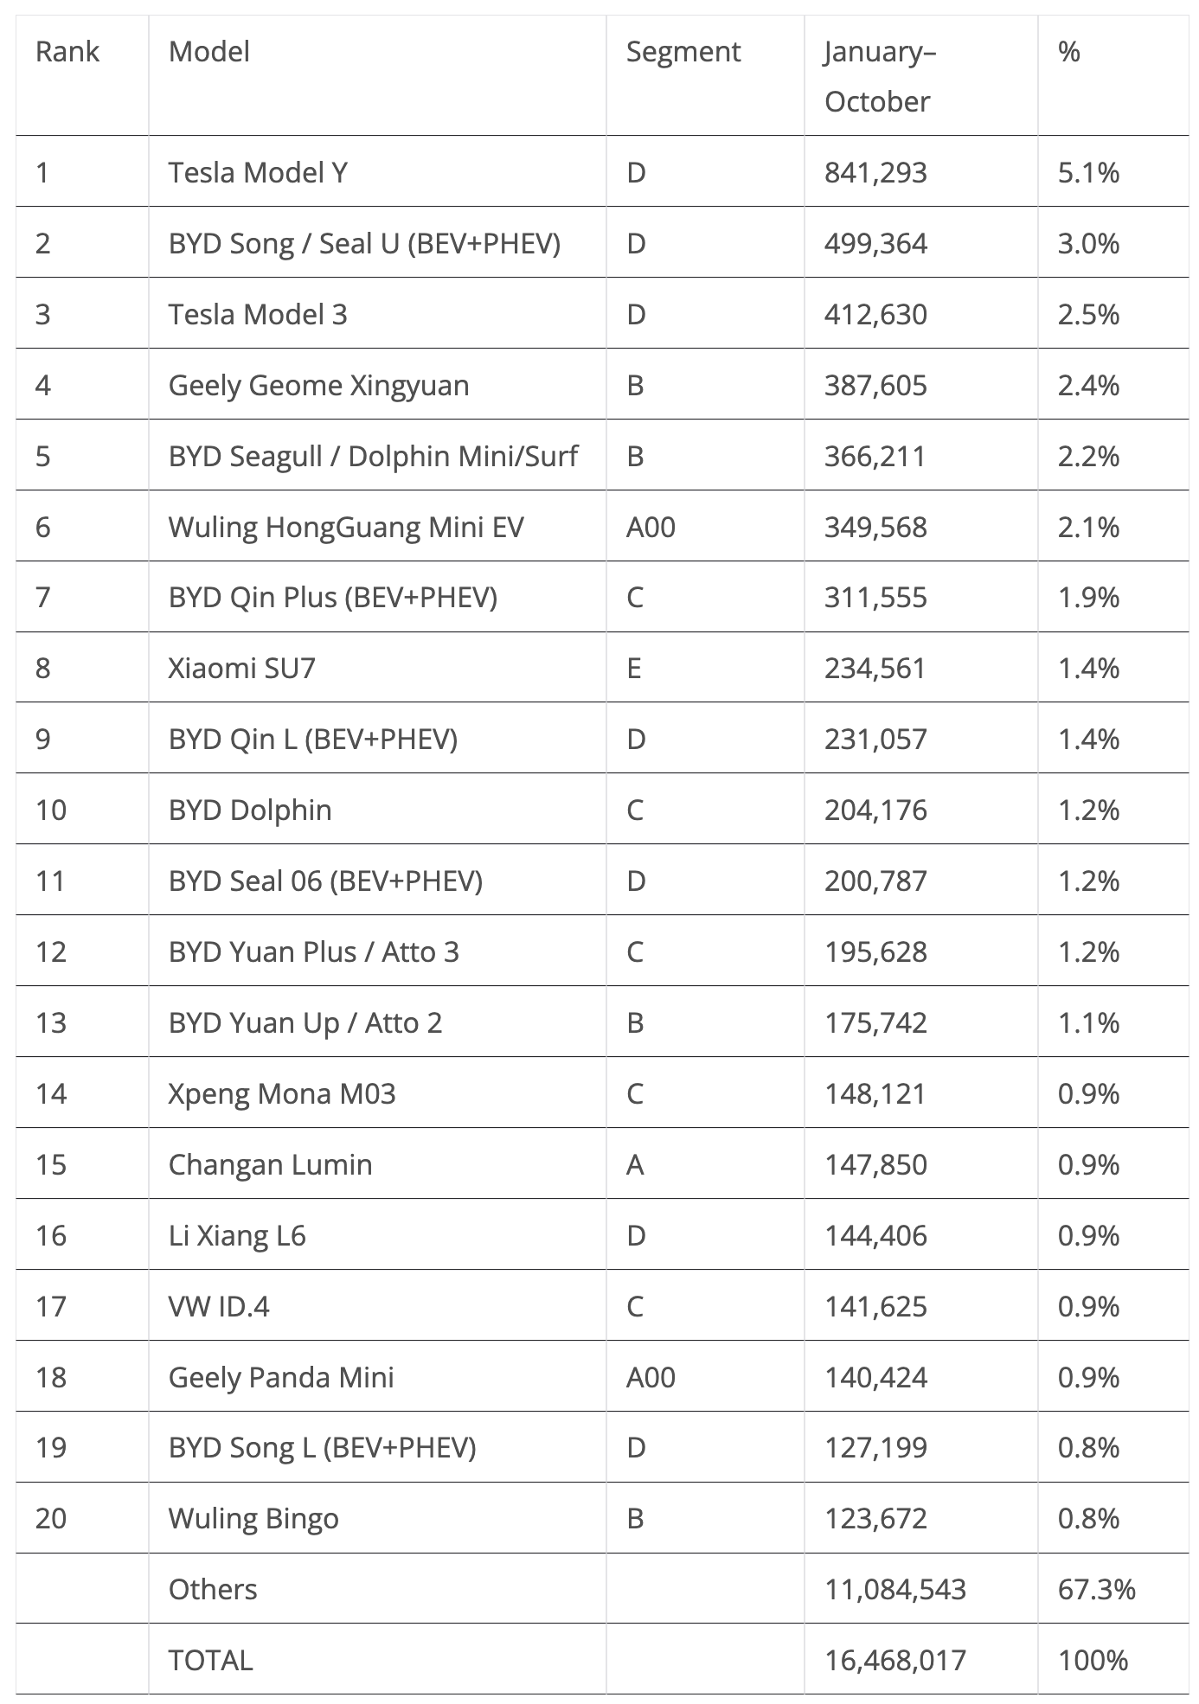Click the Xiaomi SU7 model name
1199x1704 pixels.
(242, 668)
